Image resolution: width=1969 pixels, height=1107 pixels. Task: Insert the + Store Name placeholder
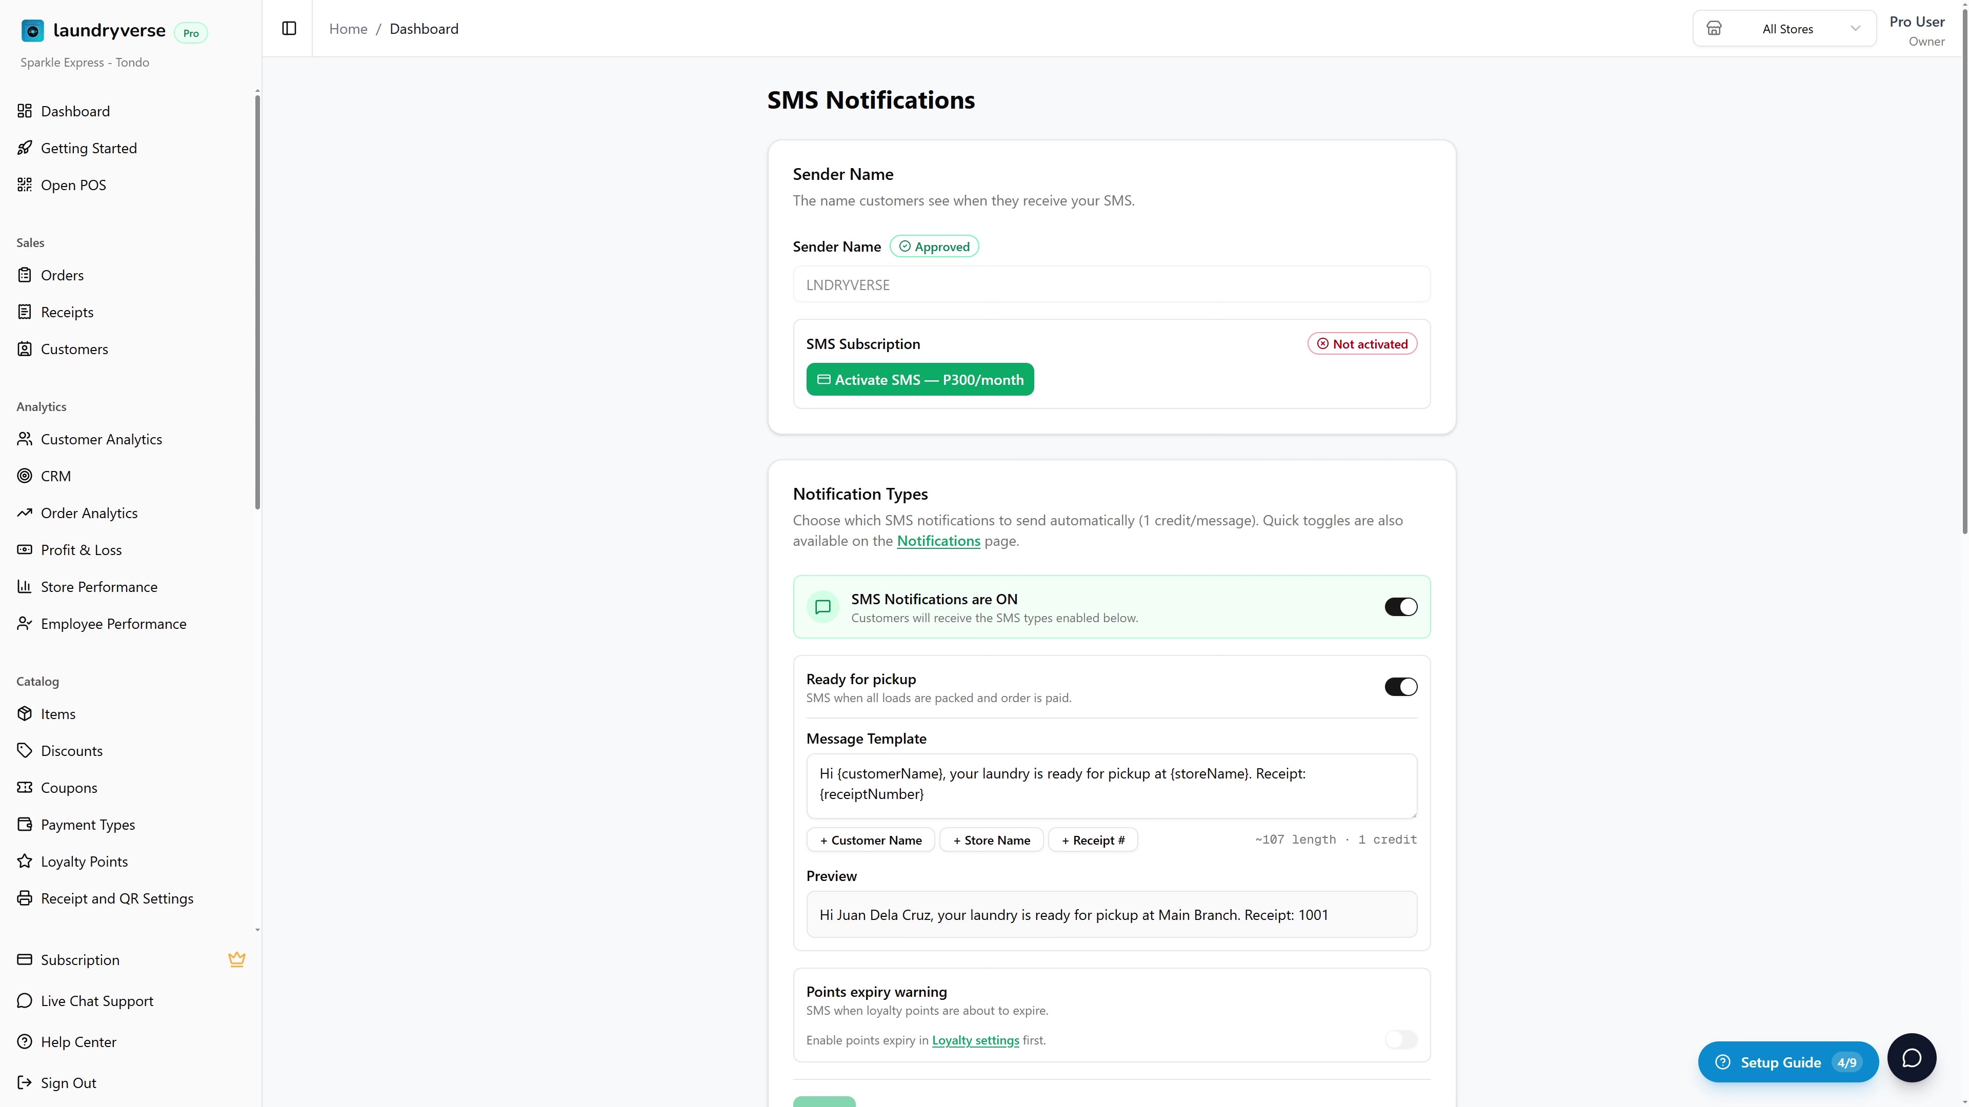[991, 840]
